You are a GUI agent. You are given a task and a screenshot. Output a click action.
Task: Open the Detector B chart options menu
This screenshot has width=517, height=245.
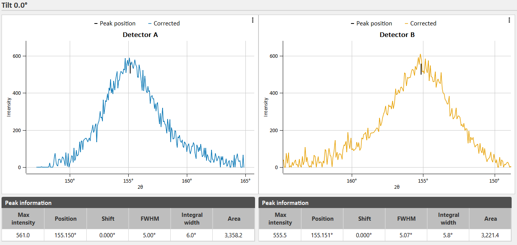click(509, 20)
